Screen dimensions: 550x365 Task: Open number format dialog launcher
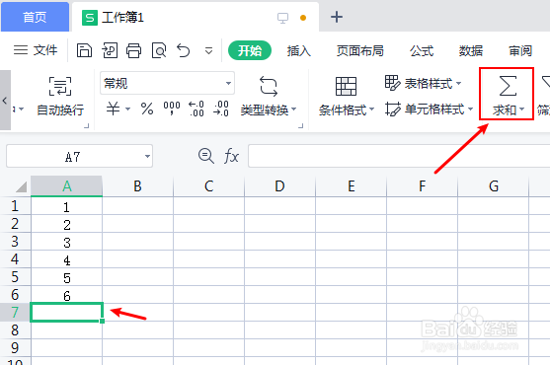300,125
